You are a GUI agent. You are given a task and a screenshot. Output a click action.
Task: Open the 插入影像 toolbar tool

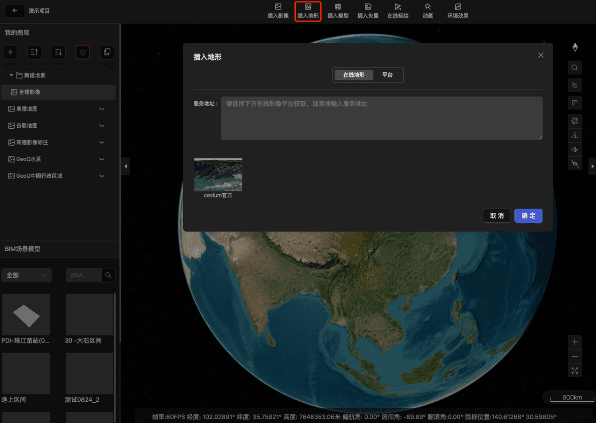click(x=278, y=11)
